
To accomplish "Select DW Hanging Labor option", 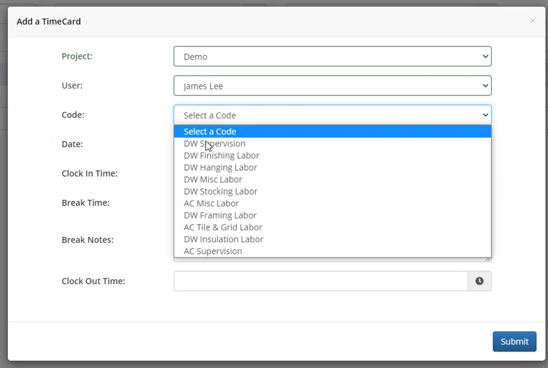I will [220, 167].
